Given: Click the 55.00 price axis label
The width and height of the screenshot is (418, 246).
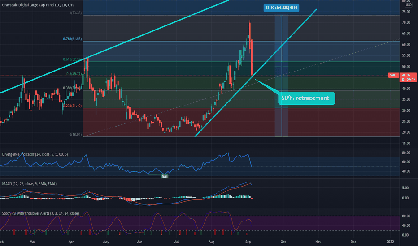Looking at the screenshot, I should pos(406,55).
